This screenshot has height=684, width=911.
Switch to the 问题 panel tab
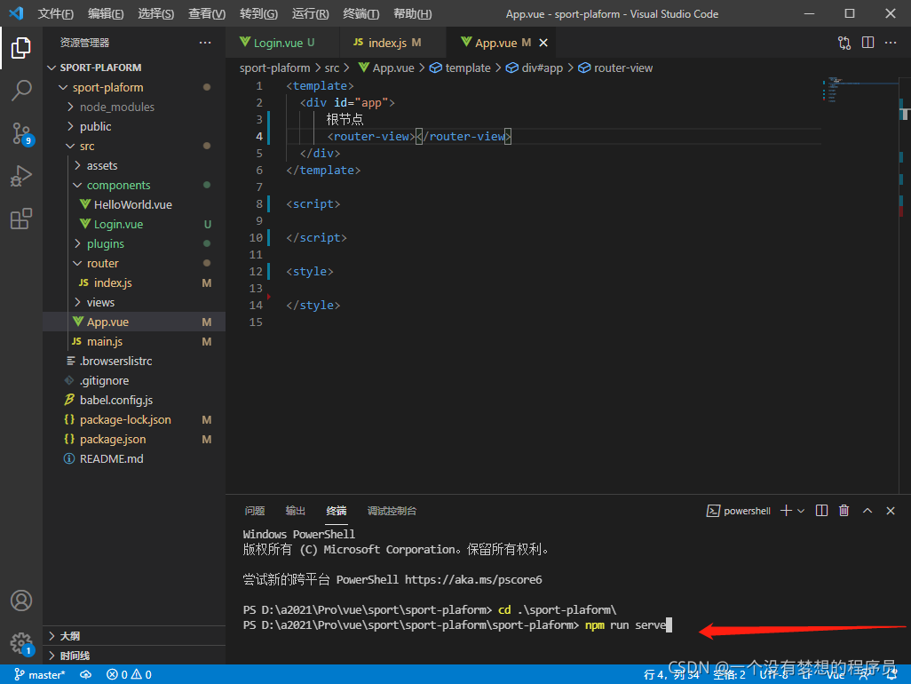point(255,510)
